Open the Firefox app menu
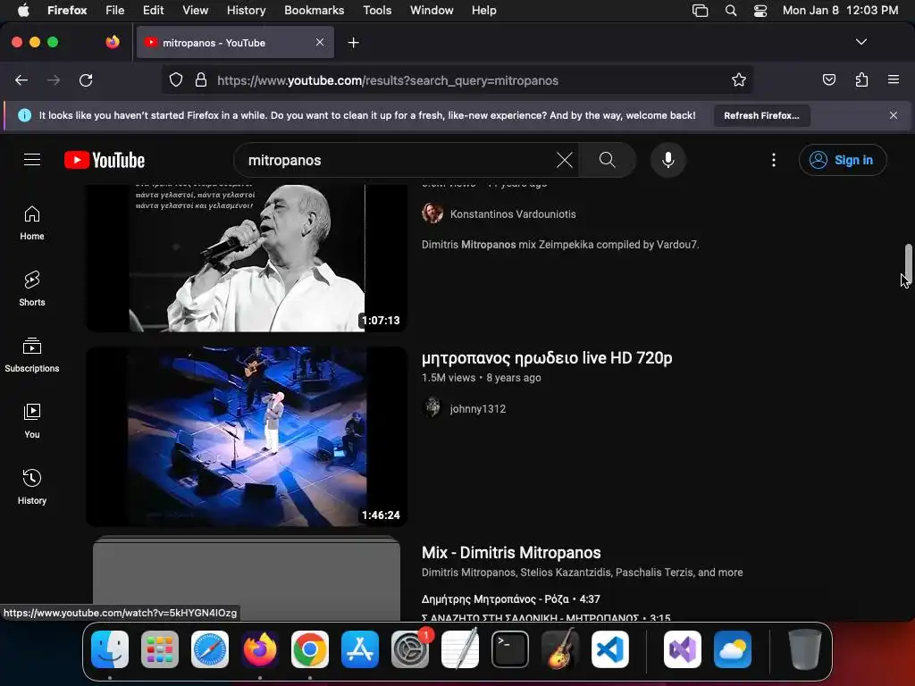 (67, 10)
